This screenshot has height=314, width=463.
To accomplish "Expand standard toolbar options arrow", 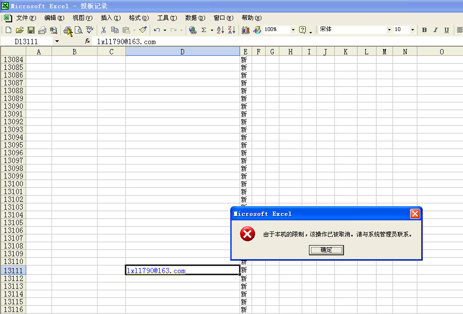I will coord(310,32).
